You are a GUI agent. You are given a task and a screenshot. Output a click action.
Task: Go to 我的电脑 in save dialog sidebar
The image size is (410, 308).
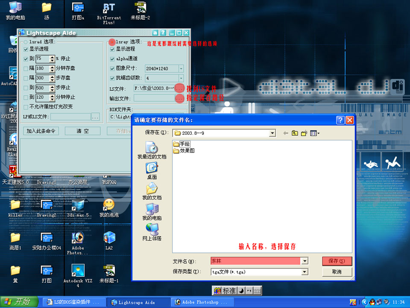[152, 212]
